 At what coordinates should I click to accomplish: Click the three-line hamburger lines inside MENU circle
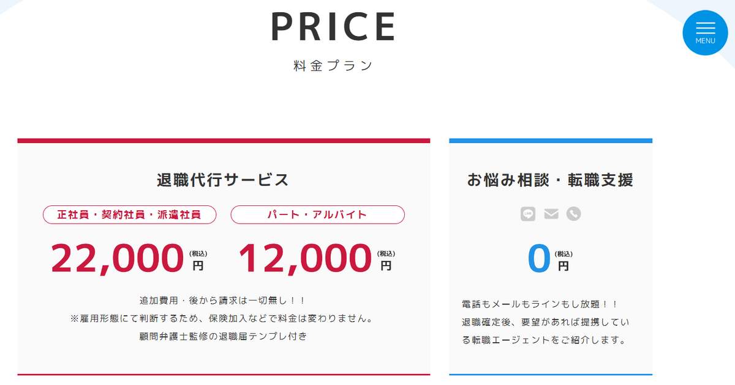(705, 29)
